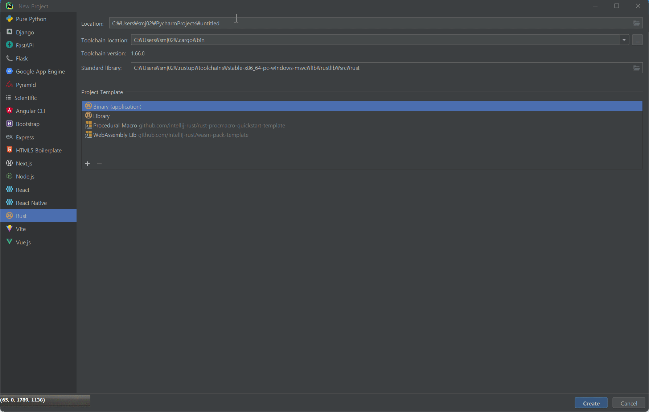This screenshot has height=412, width=649.
Task: Click the toolchain version 1.66.0 text
Action: coord(138,54)
